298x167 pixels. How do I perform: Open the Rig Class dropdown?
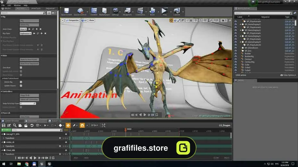[x=25, y=34]
